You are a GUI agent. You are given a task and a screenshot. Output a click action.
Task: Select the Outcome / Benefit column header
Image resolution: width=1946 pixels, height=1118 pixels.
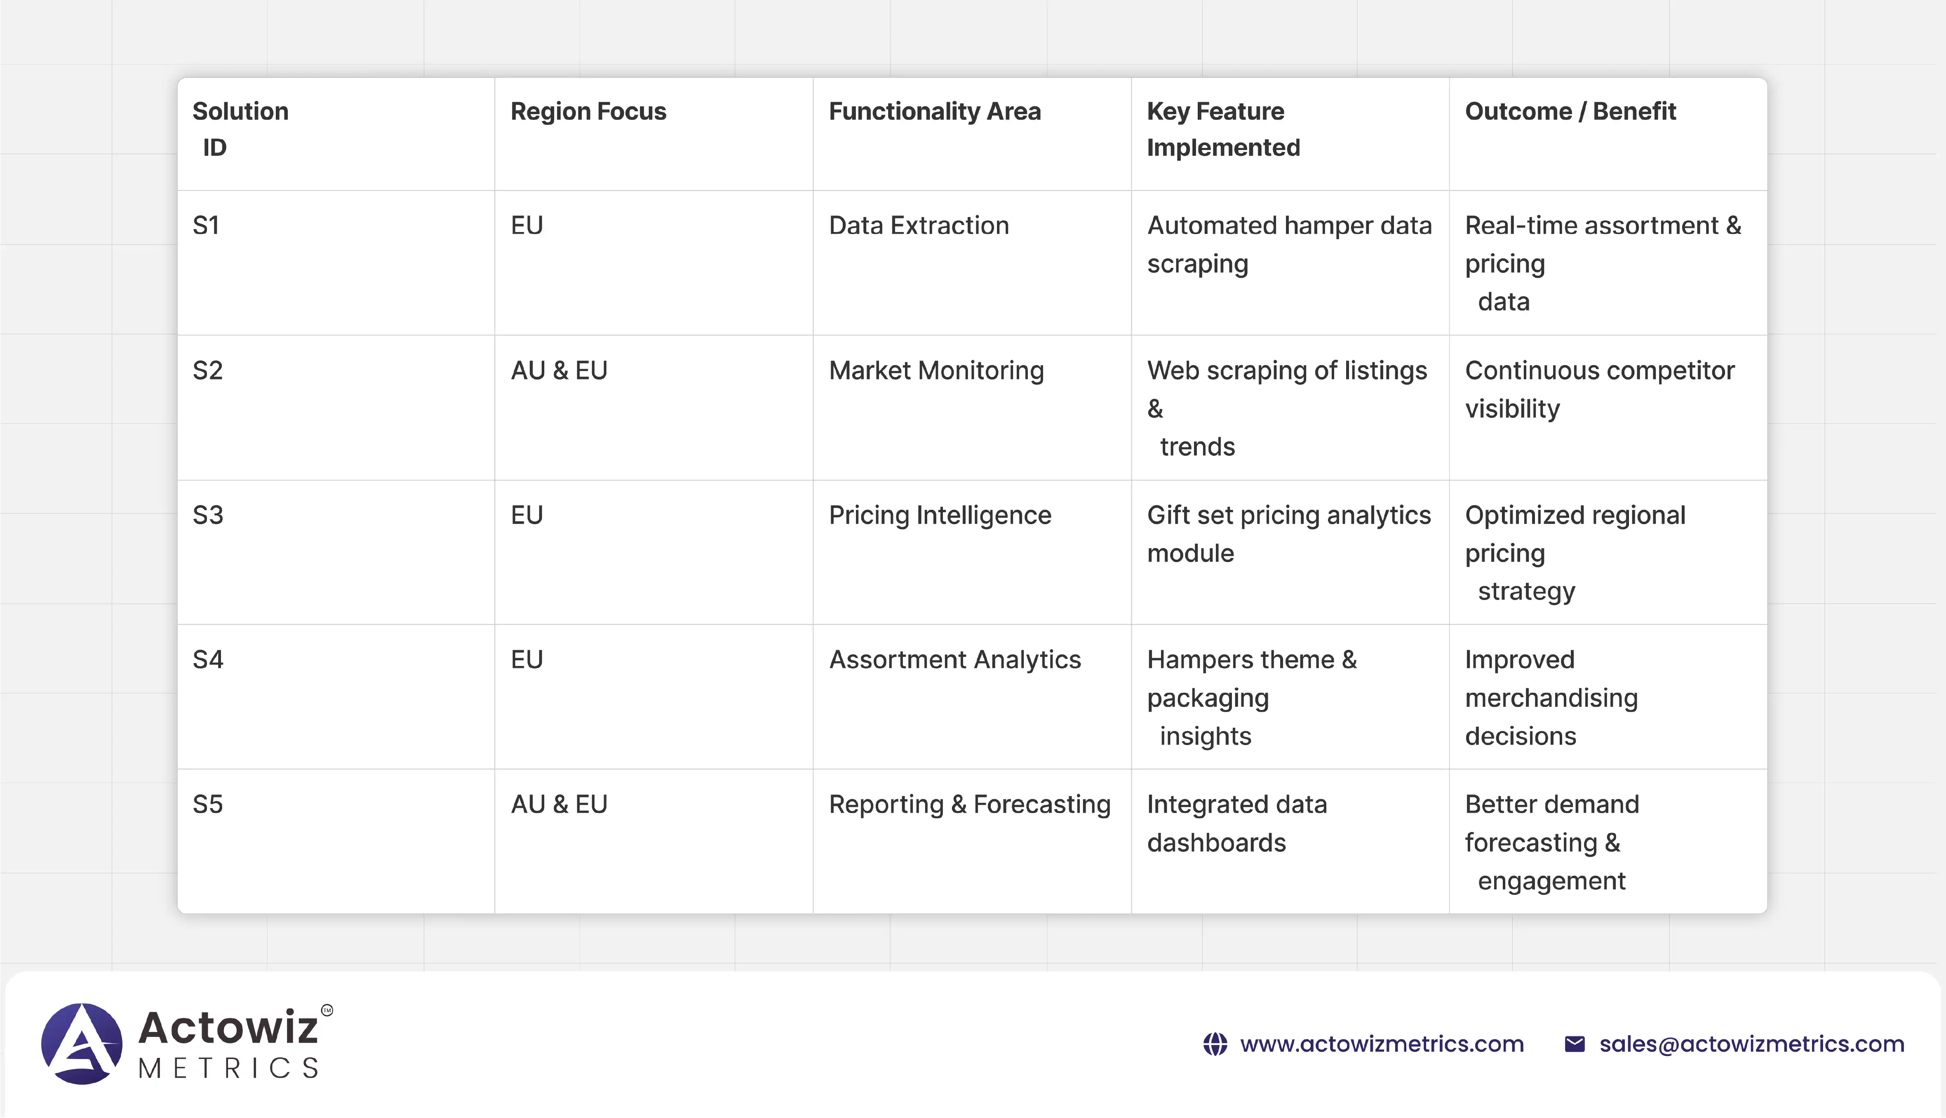coord(1570,111)
